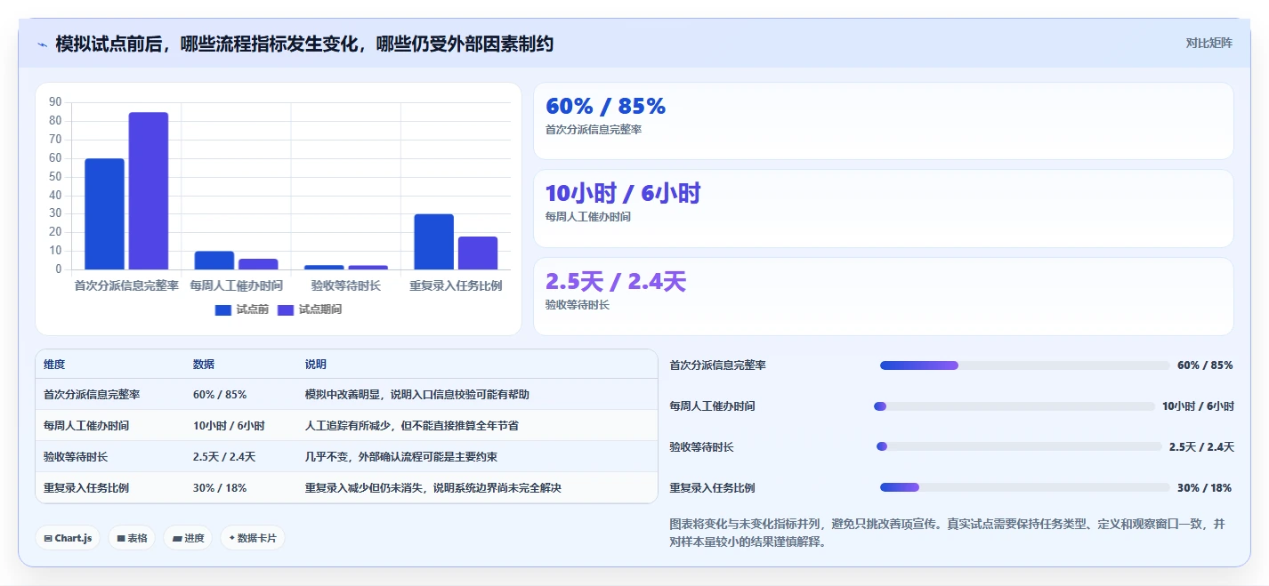Viewport: 1269px width, 586px height.
Task: Click the 数据 column header in table
Action: pyautogui.click(x=203, y=365)
